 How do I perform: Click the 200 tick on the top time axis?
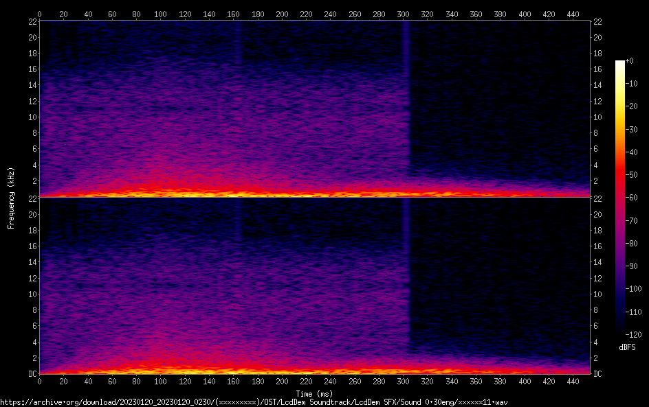point(282,14)
